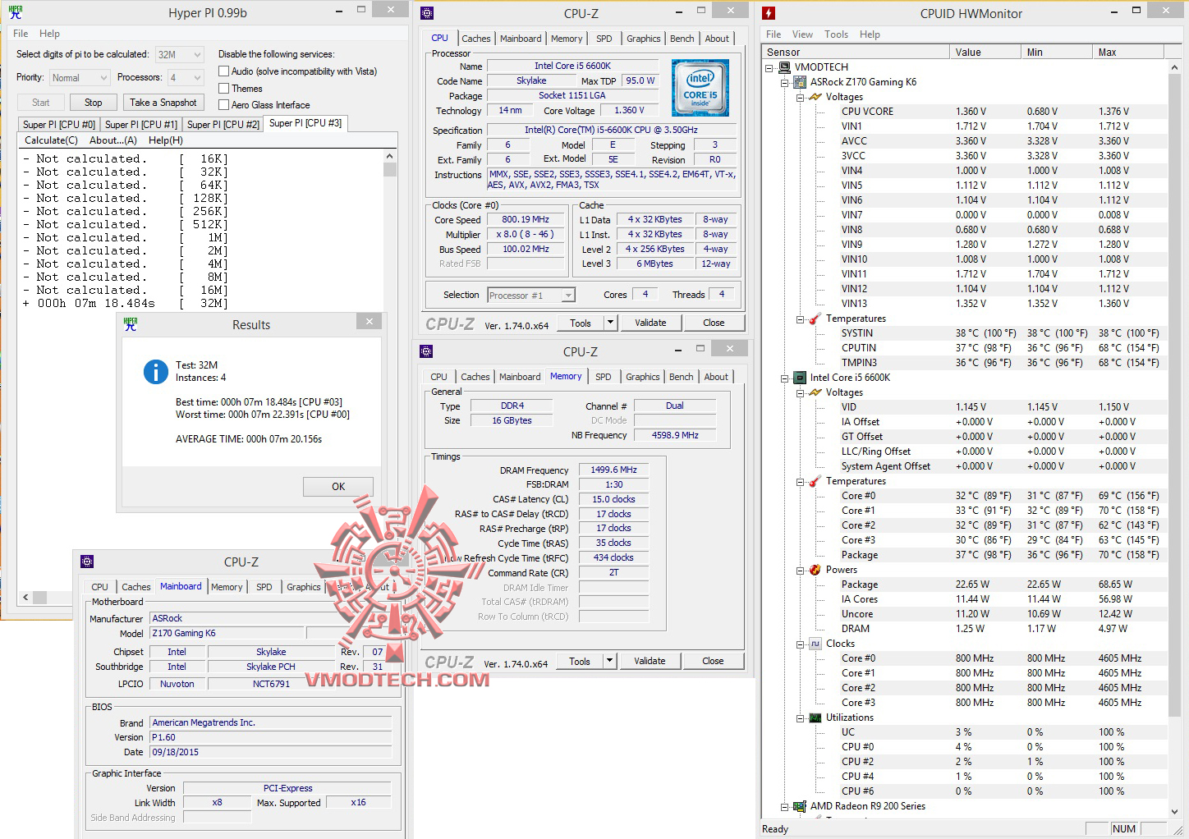
Task: Check the Aero Glass Interface option
Action: click(x=223, y=104)
